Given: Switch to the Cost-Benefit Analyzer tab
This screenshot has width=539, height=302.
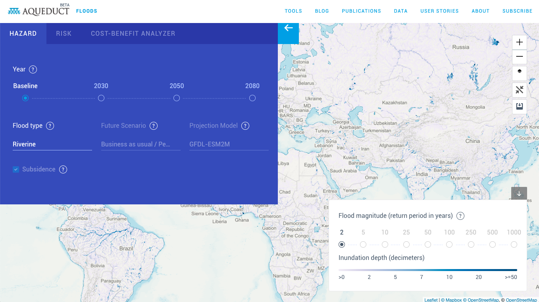Looking at the screenshot, I should click(133, 33).
